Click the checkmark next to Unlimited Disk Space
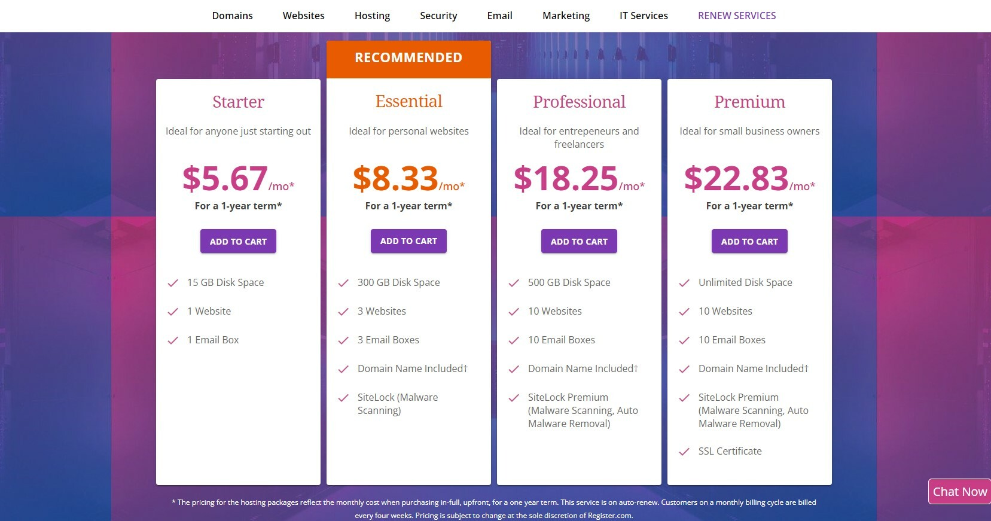This screenshot has width=991, height=521. (684, 282)
